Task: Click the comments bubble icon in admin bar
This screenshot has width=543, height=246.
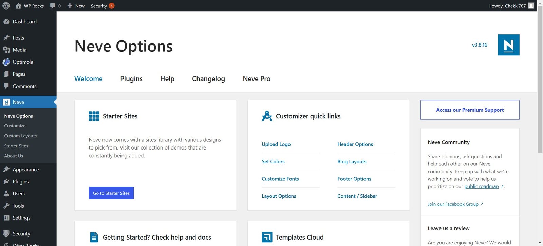Action: point(53,6)
